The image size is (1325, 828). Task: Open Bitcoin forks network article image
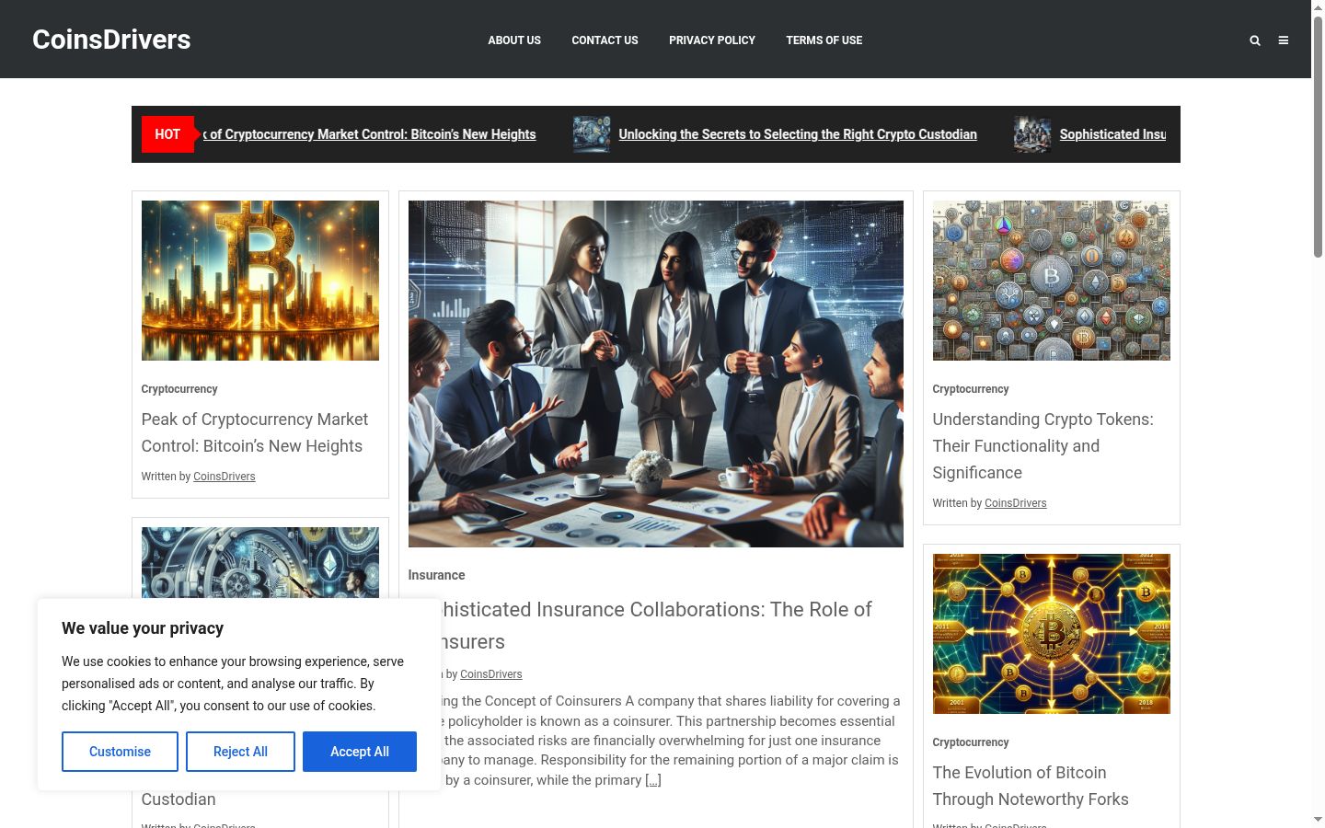(1052, 634)
